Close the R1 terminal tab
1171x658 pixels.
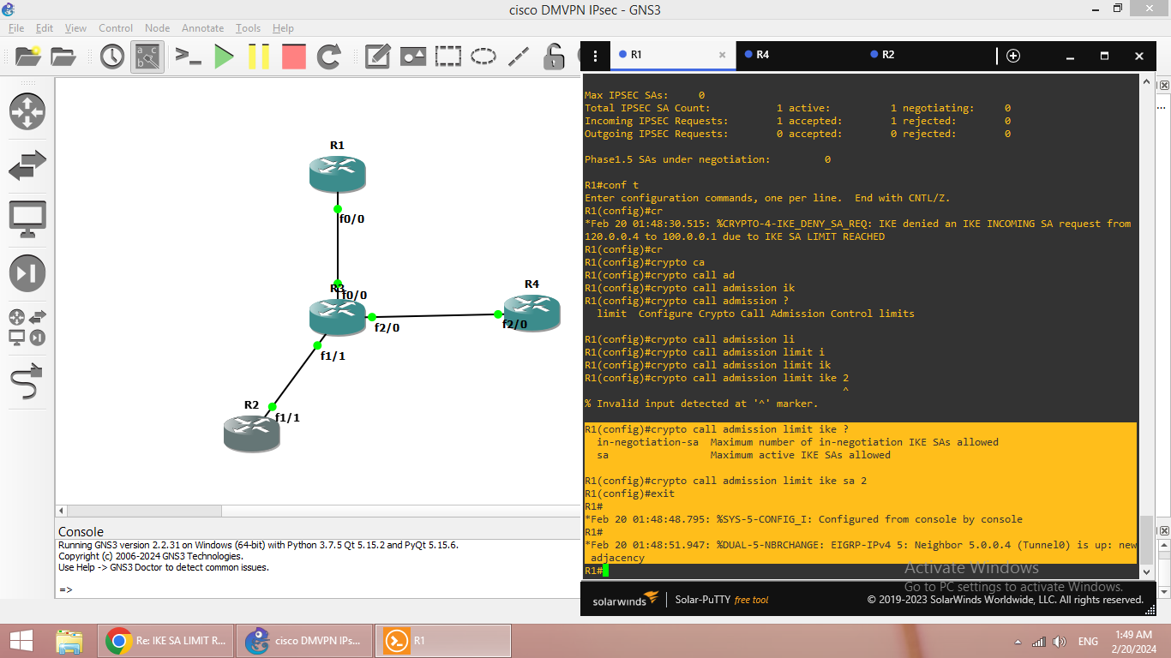coord(722,55)
